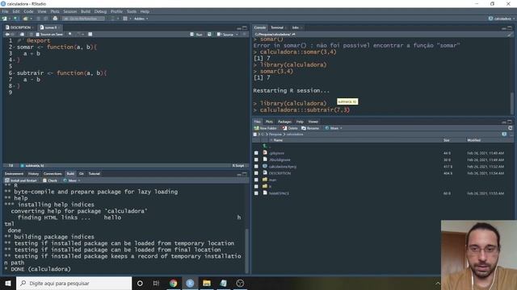Toggle the Source on Save checkbox
Image resolution: width=517 pixels, height=290 pixels.
[x=37, y=34]
